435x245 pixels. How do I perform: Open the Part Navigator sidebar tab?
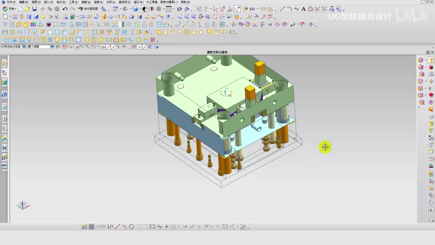point(4,73)
